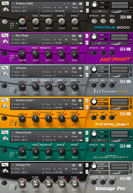This screenshot has height=193, width=133.
Task: Click the EFFECTS button on Virtuoso
Action: pyautogui.click(x=94, y=85)
